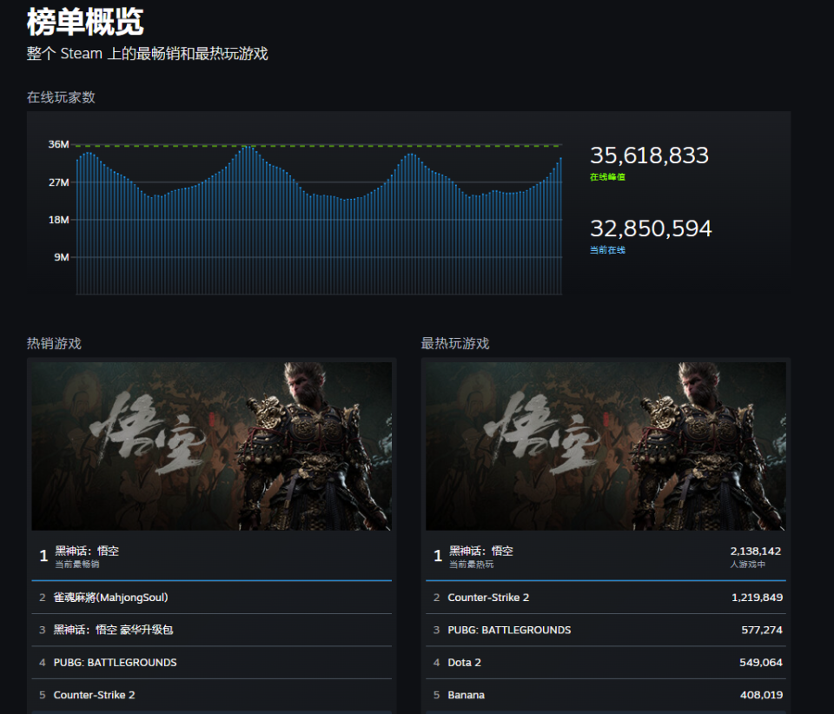
Task: Select 黑神话：悟空 in most played list
Action: [x=606, y=556]
